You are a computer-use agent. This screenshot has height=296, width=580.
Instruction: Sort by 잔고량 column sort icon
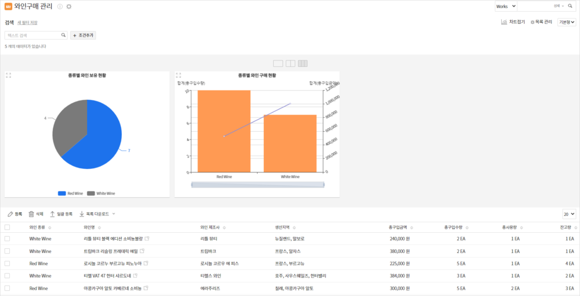pyautogui.click(x=577, y=228)
